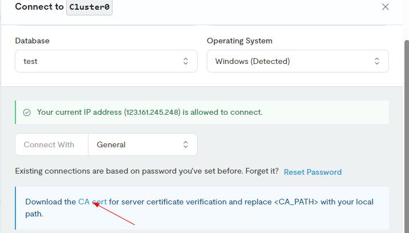Click the Cluster0 name badge in title
The height and width of the screenshot is (233, 409).
click(x=89, y=7)
